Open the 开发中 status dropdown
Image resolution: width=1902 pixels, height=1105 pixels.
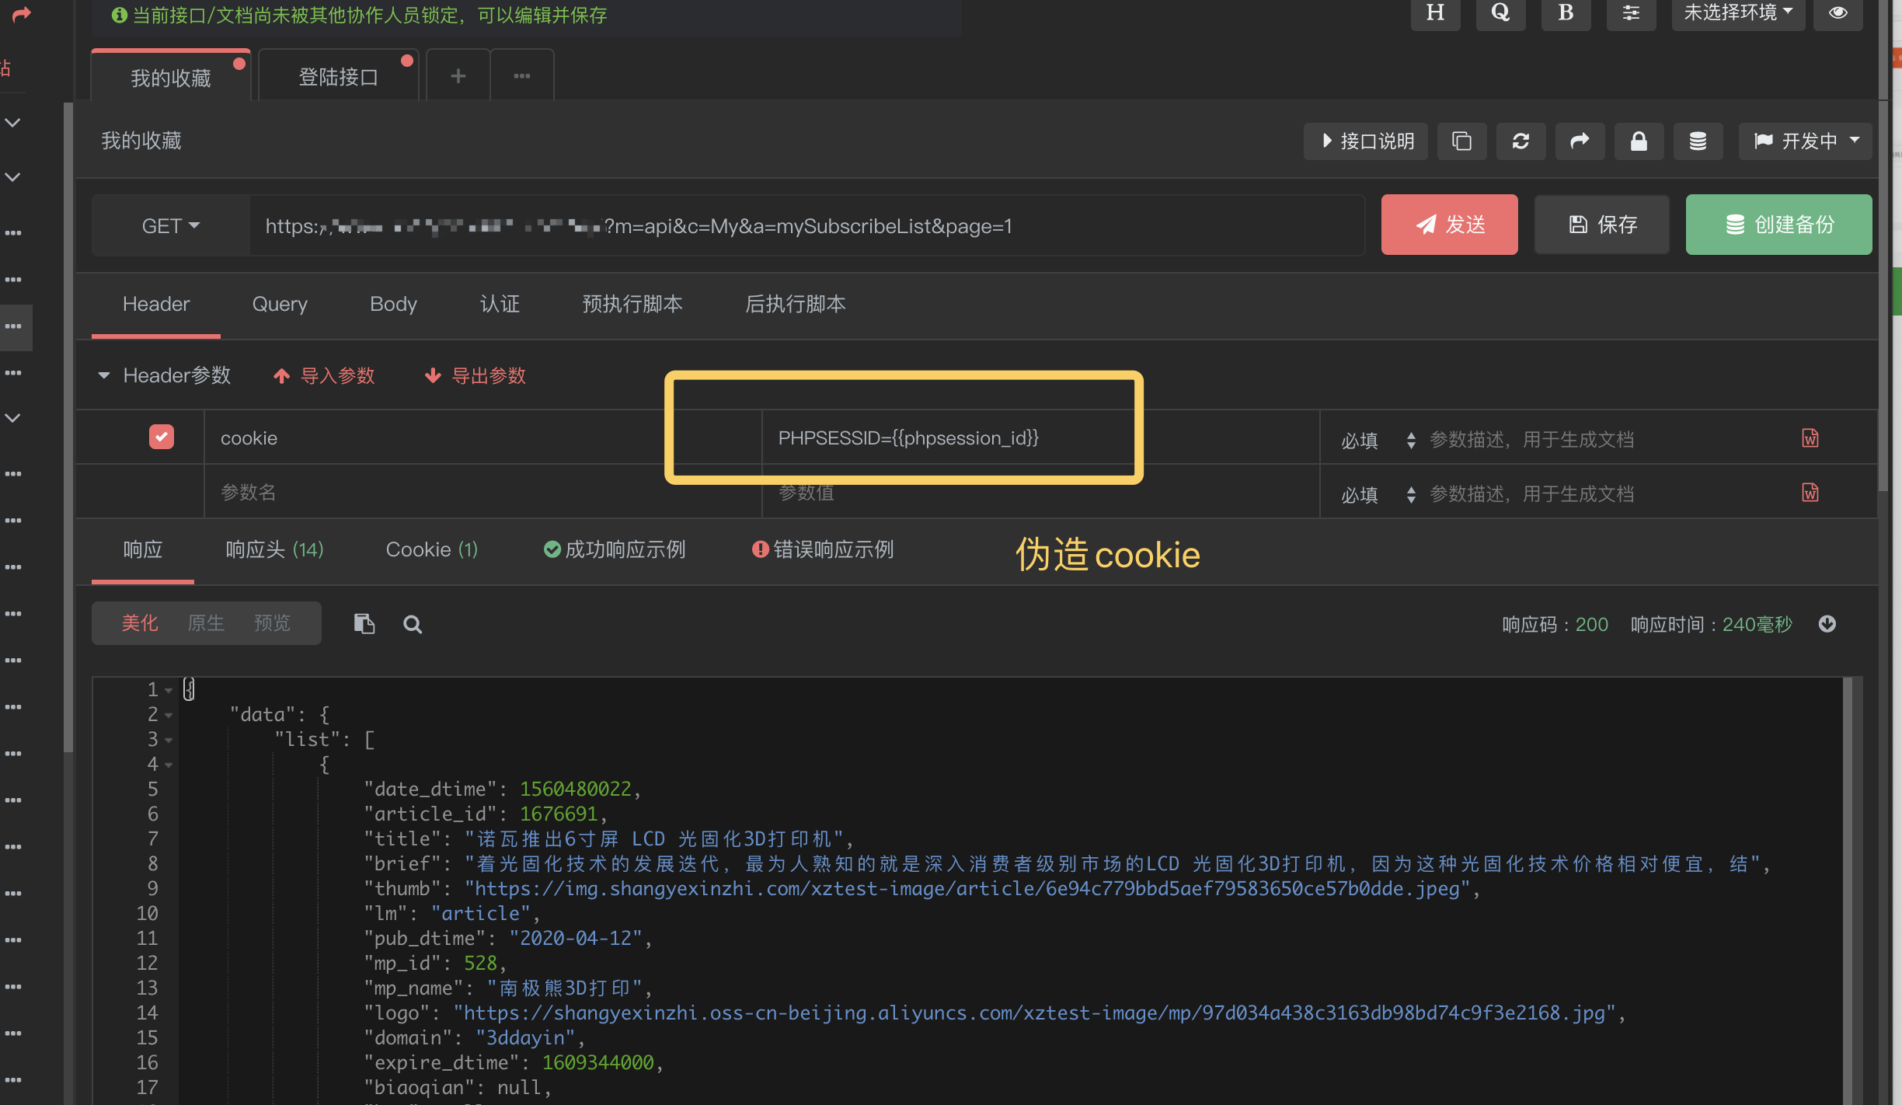coord(1806,141)
